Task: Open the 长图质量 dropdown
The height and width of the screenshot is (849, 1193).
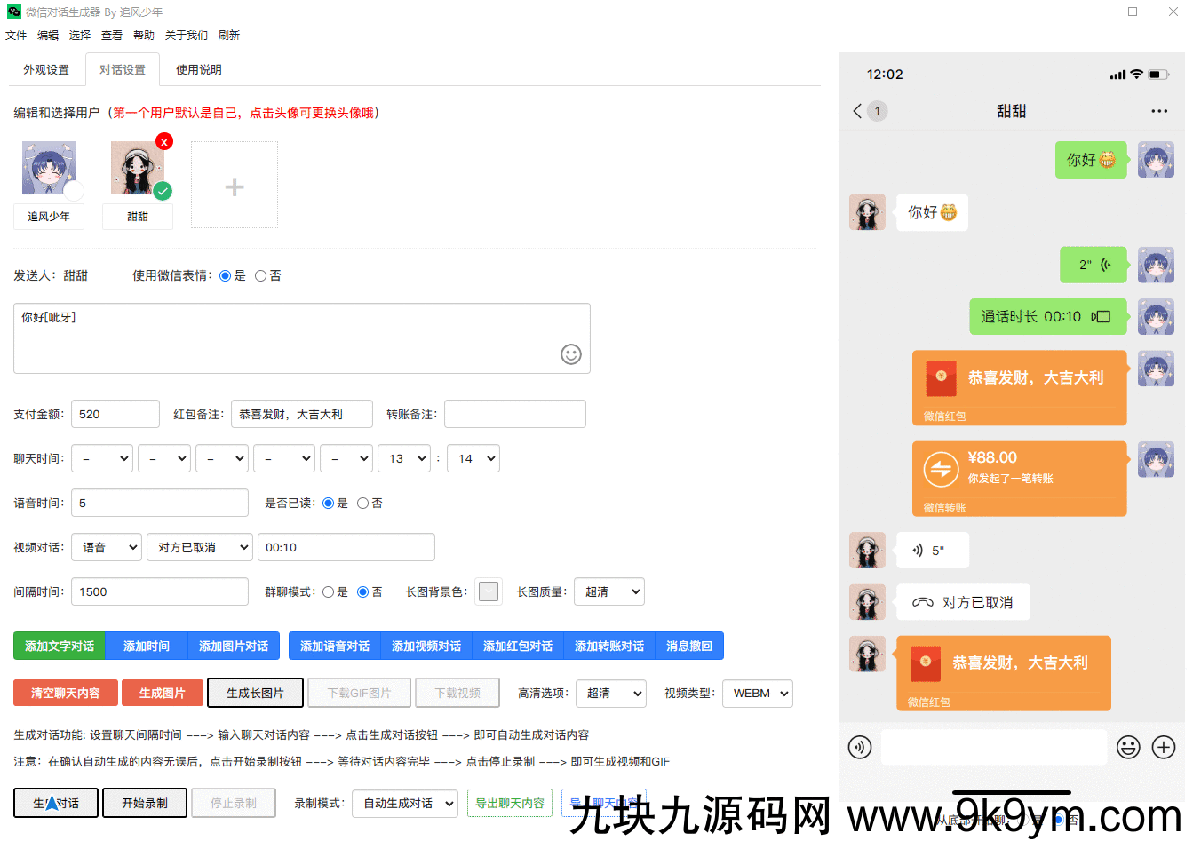Action: pos(609,592)
